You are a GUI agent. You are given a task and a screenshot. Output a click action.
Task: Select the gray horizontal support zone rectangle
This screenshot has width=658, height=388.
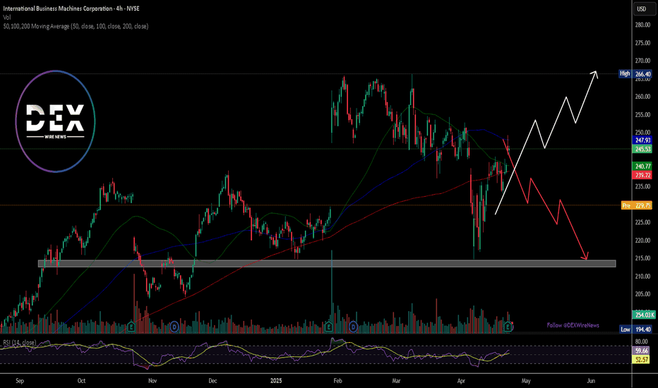[327, 263]
